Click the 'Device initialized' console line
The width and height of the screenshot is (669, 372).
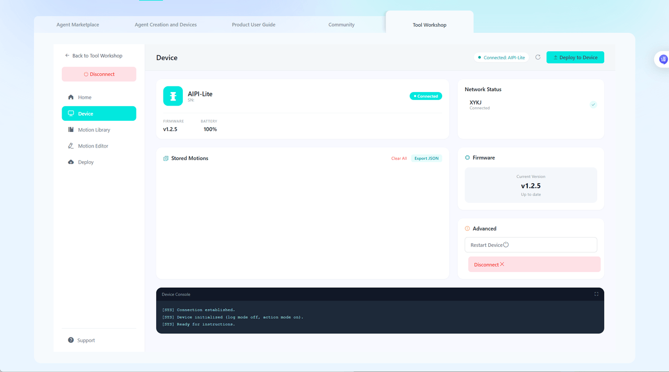pos(233,317)
